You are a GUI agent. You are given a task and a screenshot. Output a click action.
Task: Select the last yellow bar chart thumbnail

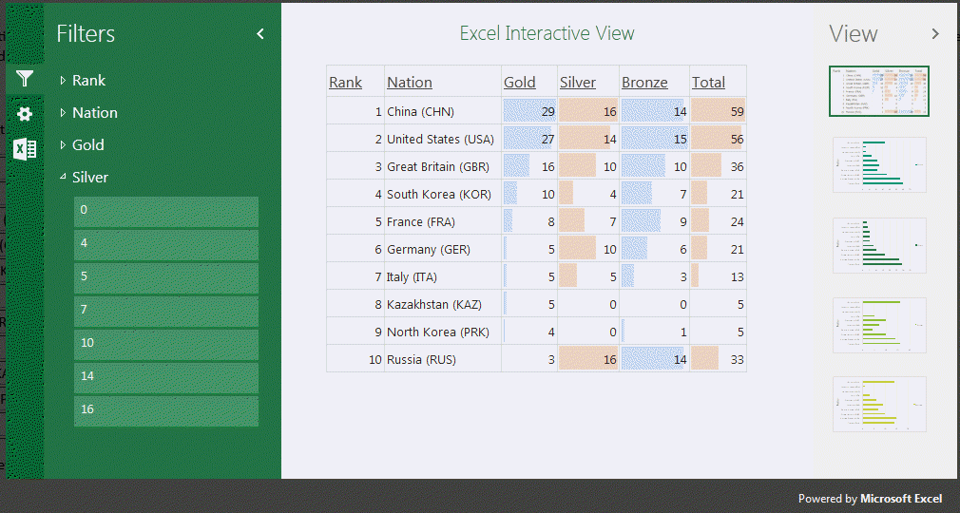point(878,404)
